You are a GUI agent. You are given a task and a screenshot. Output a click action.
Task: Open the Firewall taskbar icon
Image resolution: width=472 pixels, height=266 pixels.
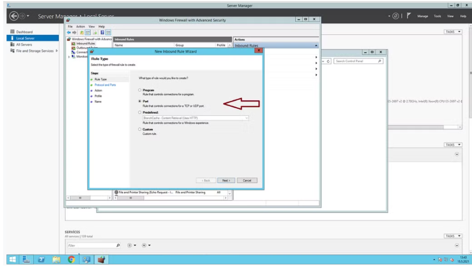[x=102, y=260]
